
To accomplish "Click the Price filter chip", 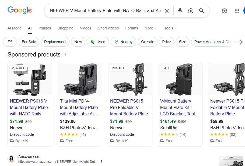I will click(x=166, y=42).
